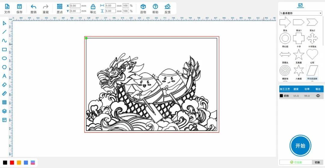The height and width of the screenshot is (168, 325).
Task: Switch to the image library tab icon
Action: 300,5
